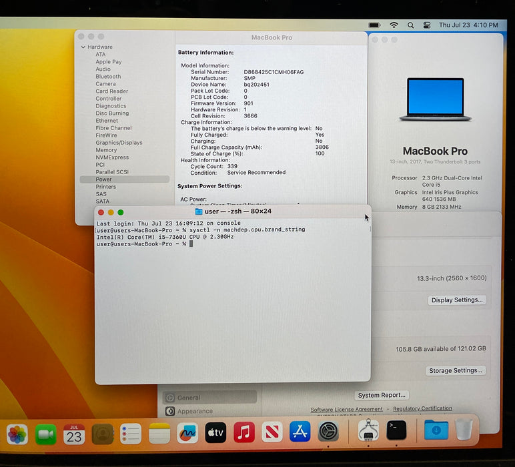Select the Power item in sidebar
The image size is (515, 467).
[125, 179]
